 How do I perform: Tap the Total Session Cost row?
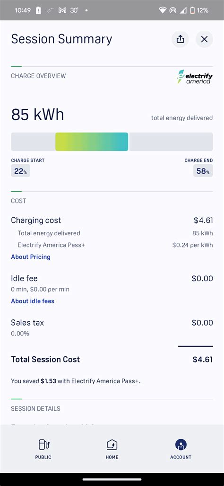click(112, 360)
